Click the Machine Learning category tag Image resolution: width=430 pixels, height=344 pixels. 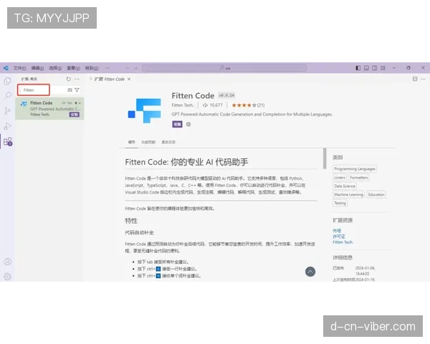coord(348,194)
